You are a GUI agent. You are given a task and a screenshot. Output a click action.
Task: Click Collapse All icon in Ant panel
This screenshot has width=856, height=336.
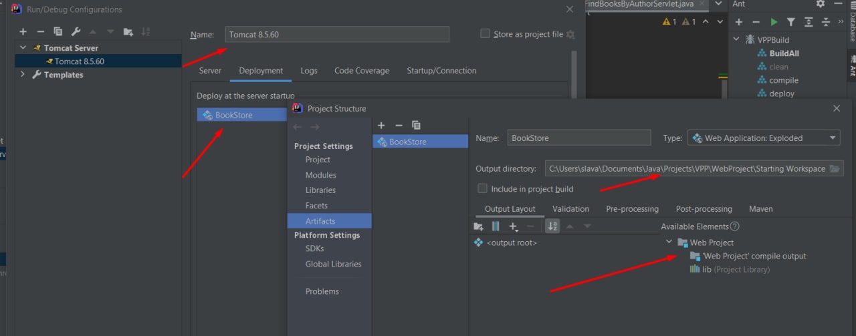point(826,22)
